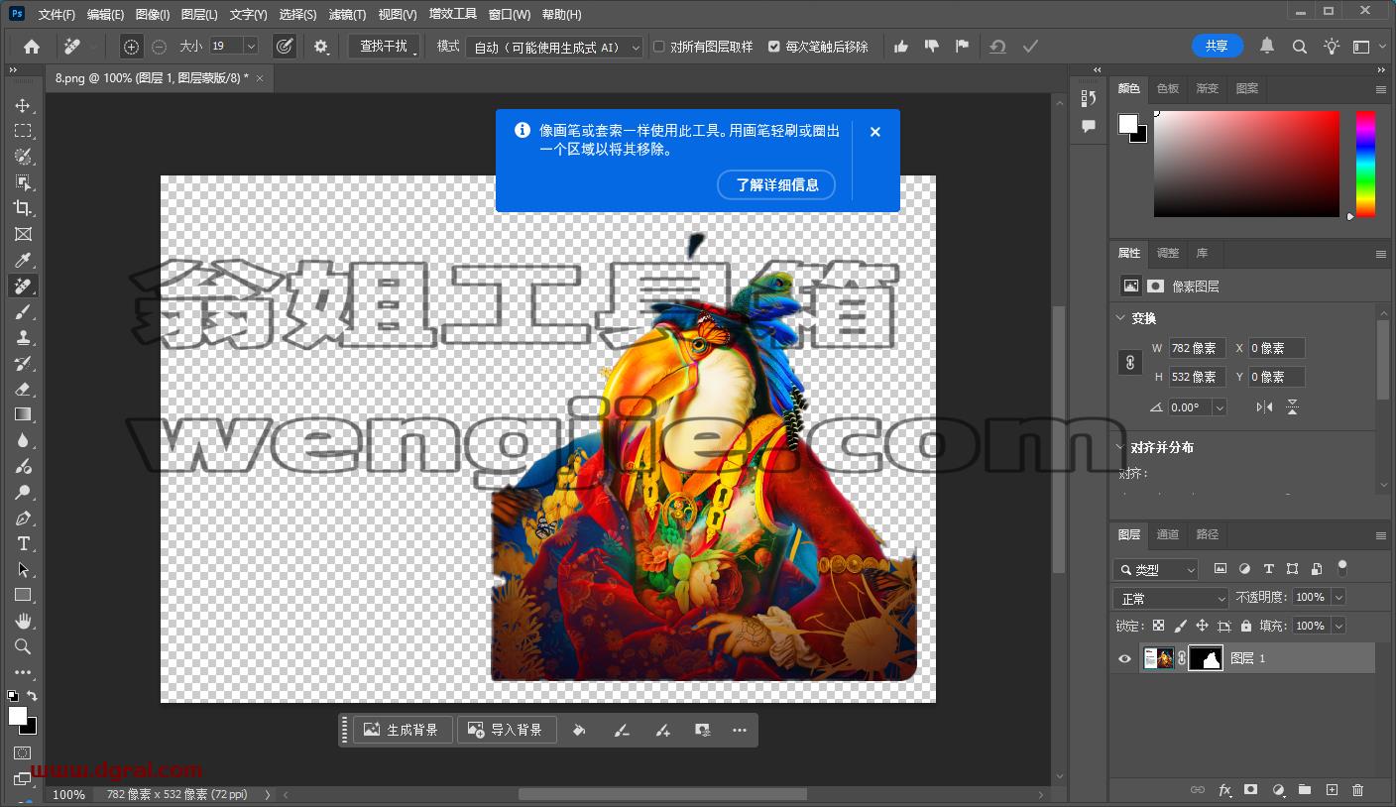Select the Pen tool
The width and height of the screenshot is (1396, 807).
(22, 518)
